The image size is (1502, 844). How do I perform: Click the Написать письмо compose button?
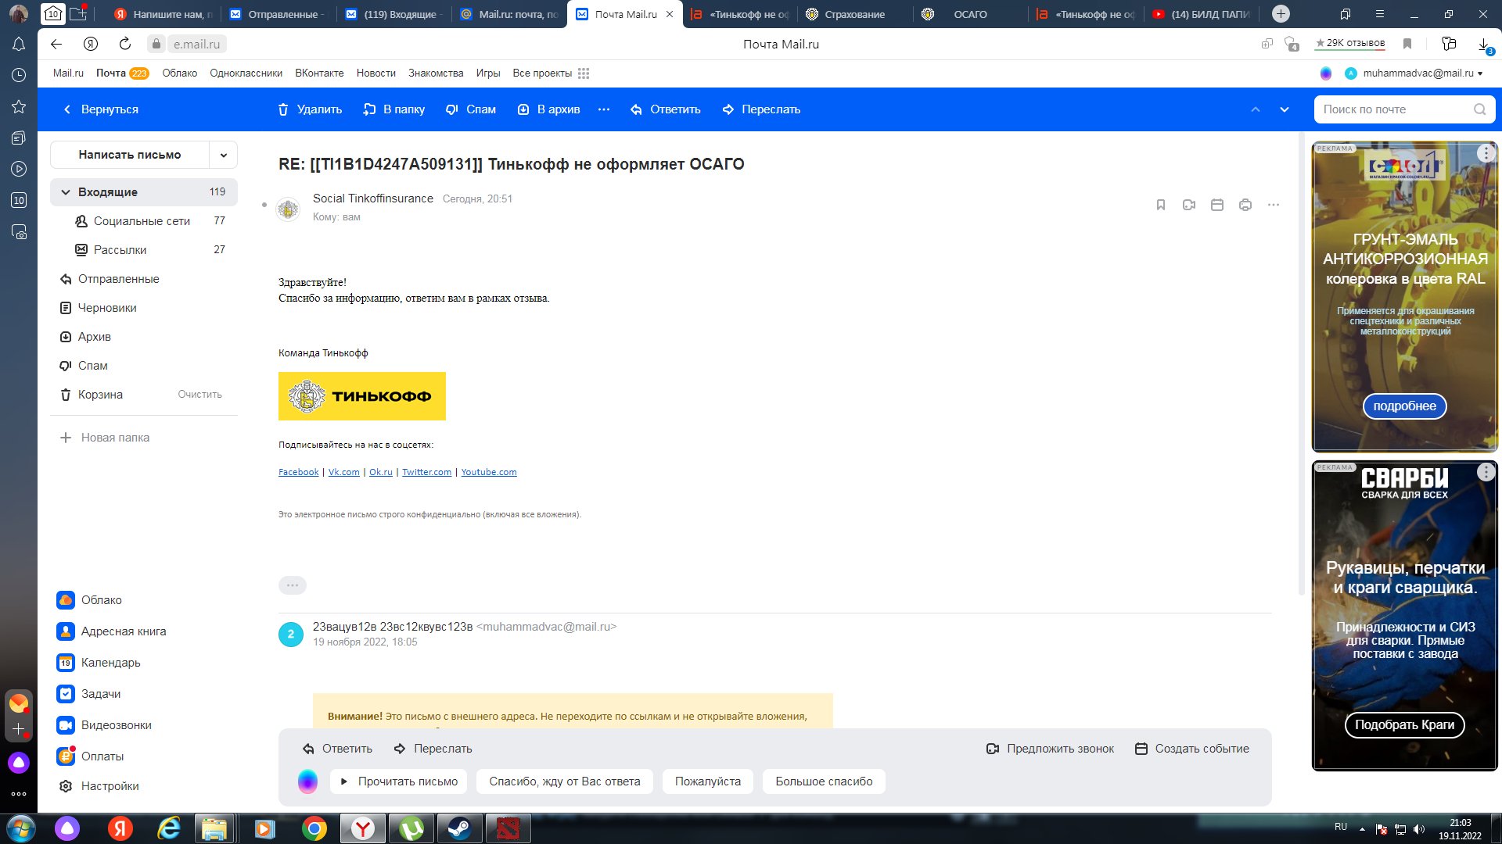coord(130,153)
